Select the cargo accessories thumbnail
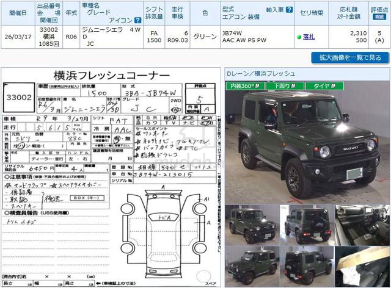The width and height of the screenshot is (391, 288). 362,267
